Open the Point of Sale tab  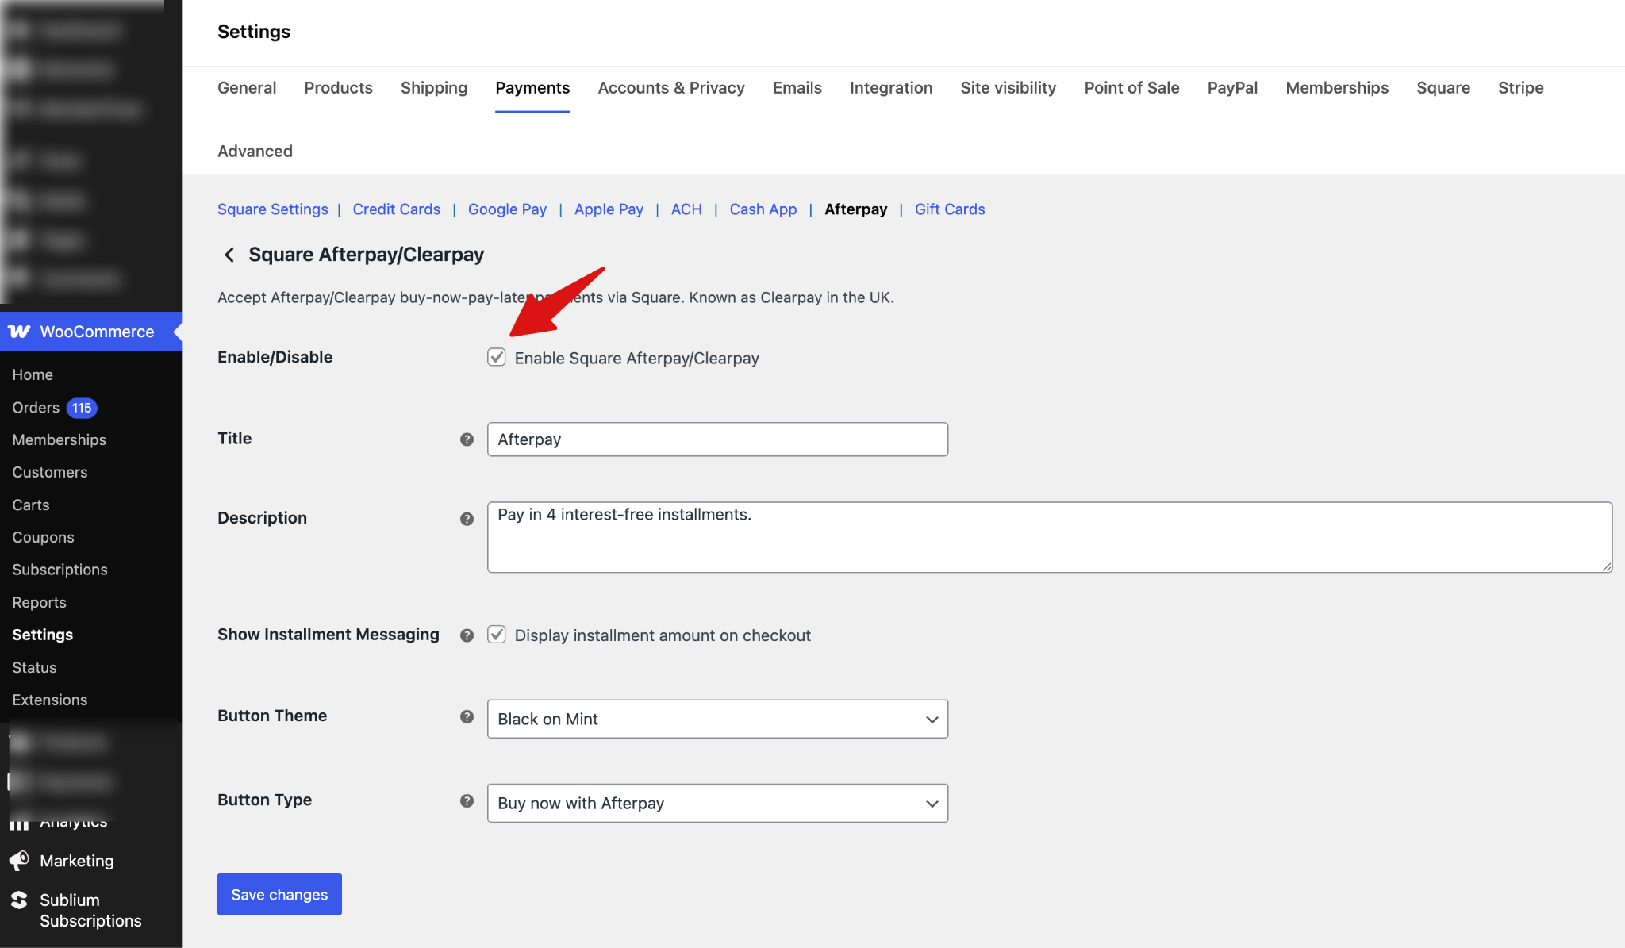tap(1131, 88)
